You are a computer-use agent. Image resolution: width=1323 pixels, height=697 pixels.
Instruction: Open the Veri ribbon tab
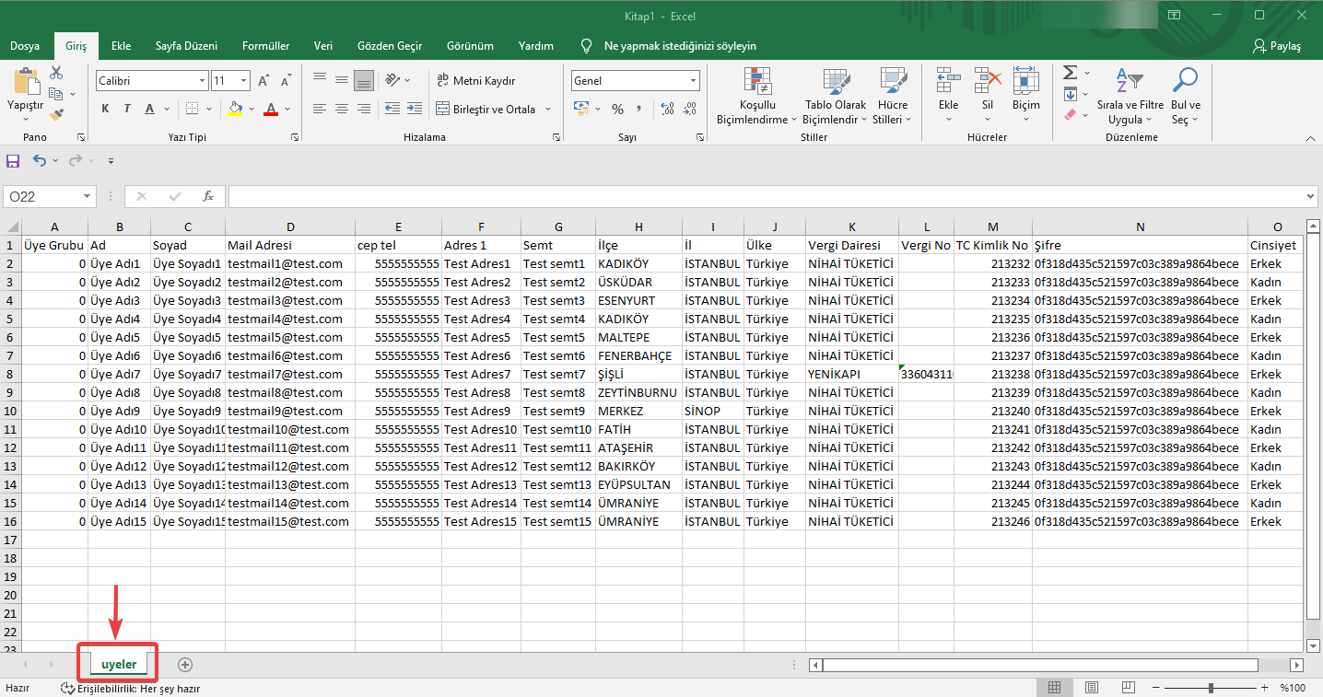[323, 46]
